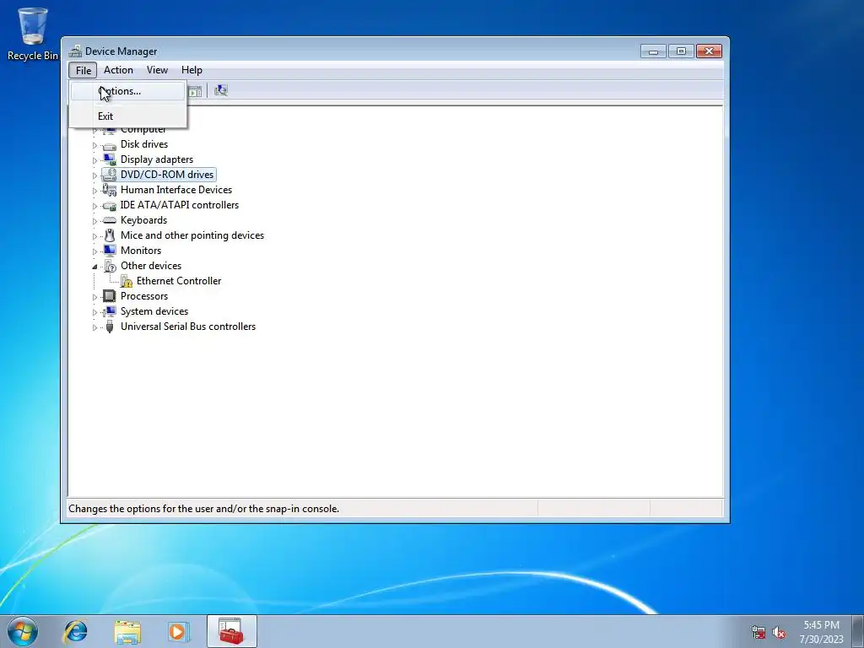Open the taskbar clock showing 5:45 PM

[x=822, y=632]
